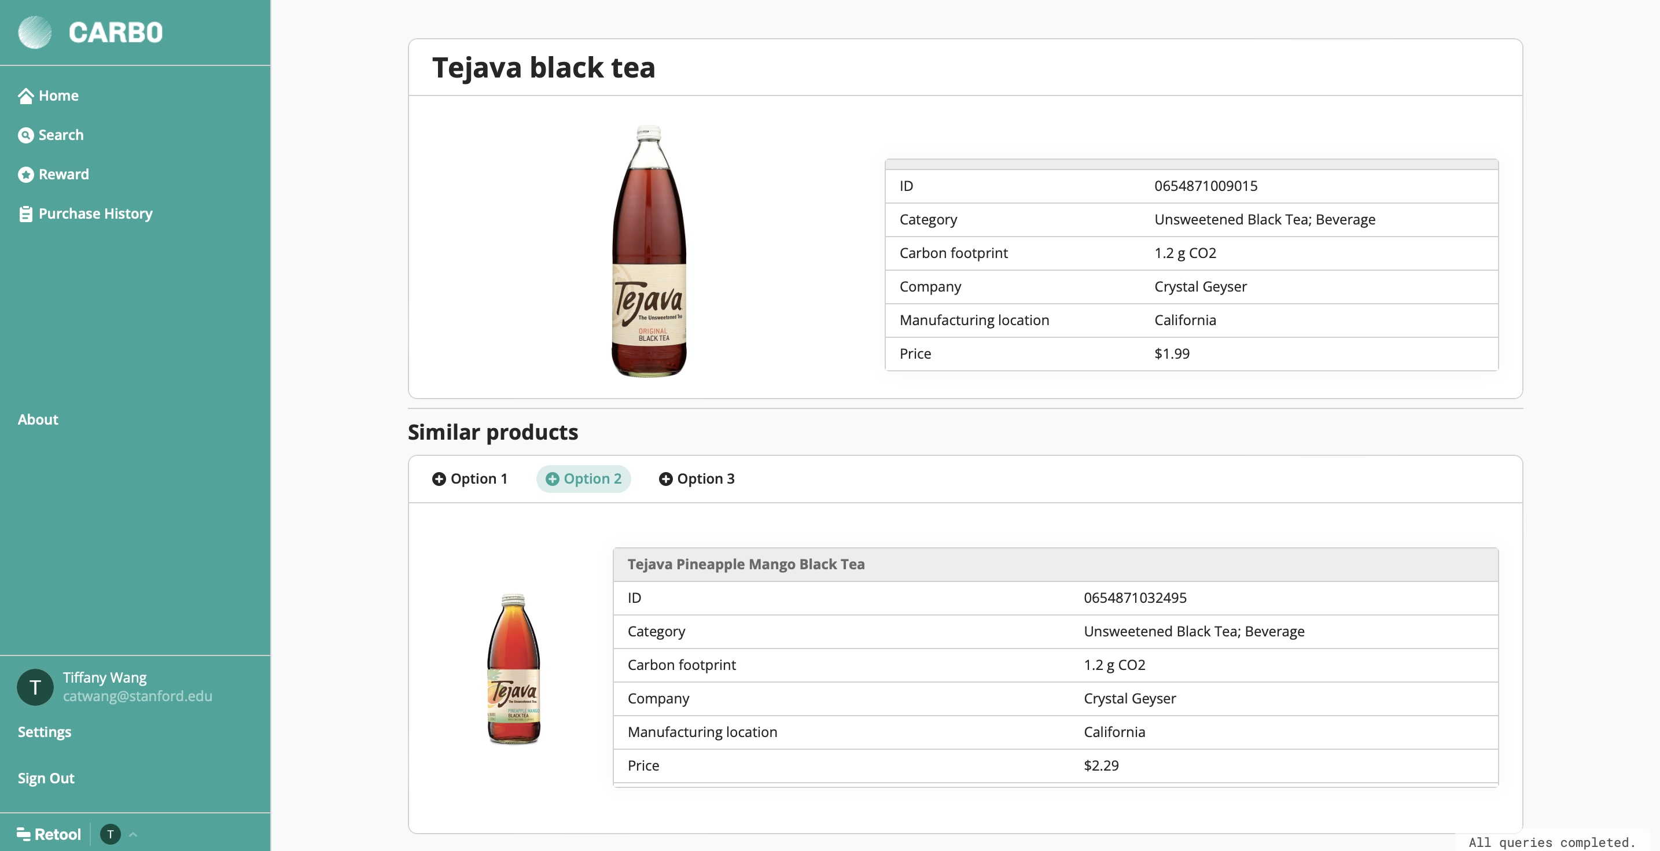Click the Home house icon
The height and width of the screenshot is (851, 1660).
tap(26, 96)
